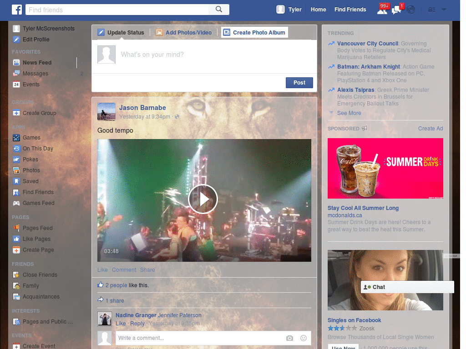Open the privacy shortcuts icon
The height and width of the screenshot is (349, 466).
[x=431, y=10]
